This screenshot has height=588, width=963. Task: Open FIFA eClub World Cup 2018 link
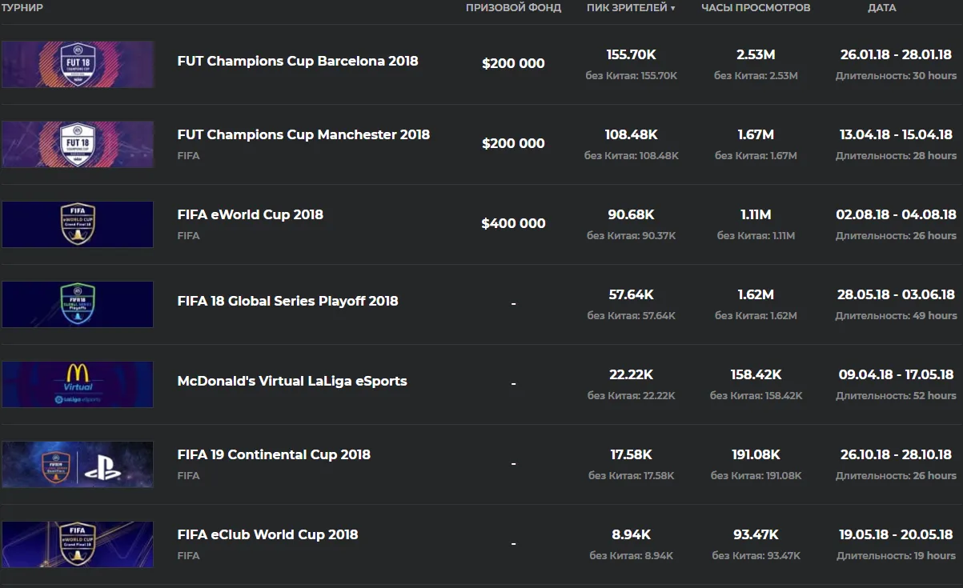267,534
